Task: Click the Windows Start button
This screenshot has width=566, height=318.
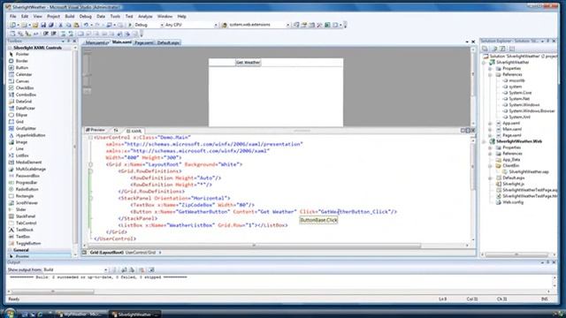Action: pos(9,314)
